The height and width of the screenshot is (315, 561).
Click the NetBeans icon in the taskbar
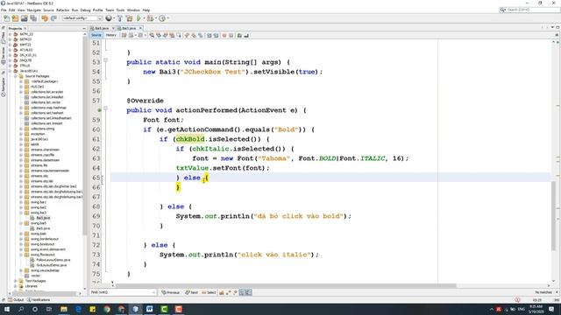pos(135,309)
